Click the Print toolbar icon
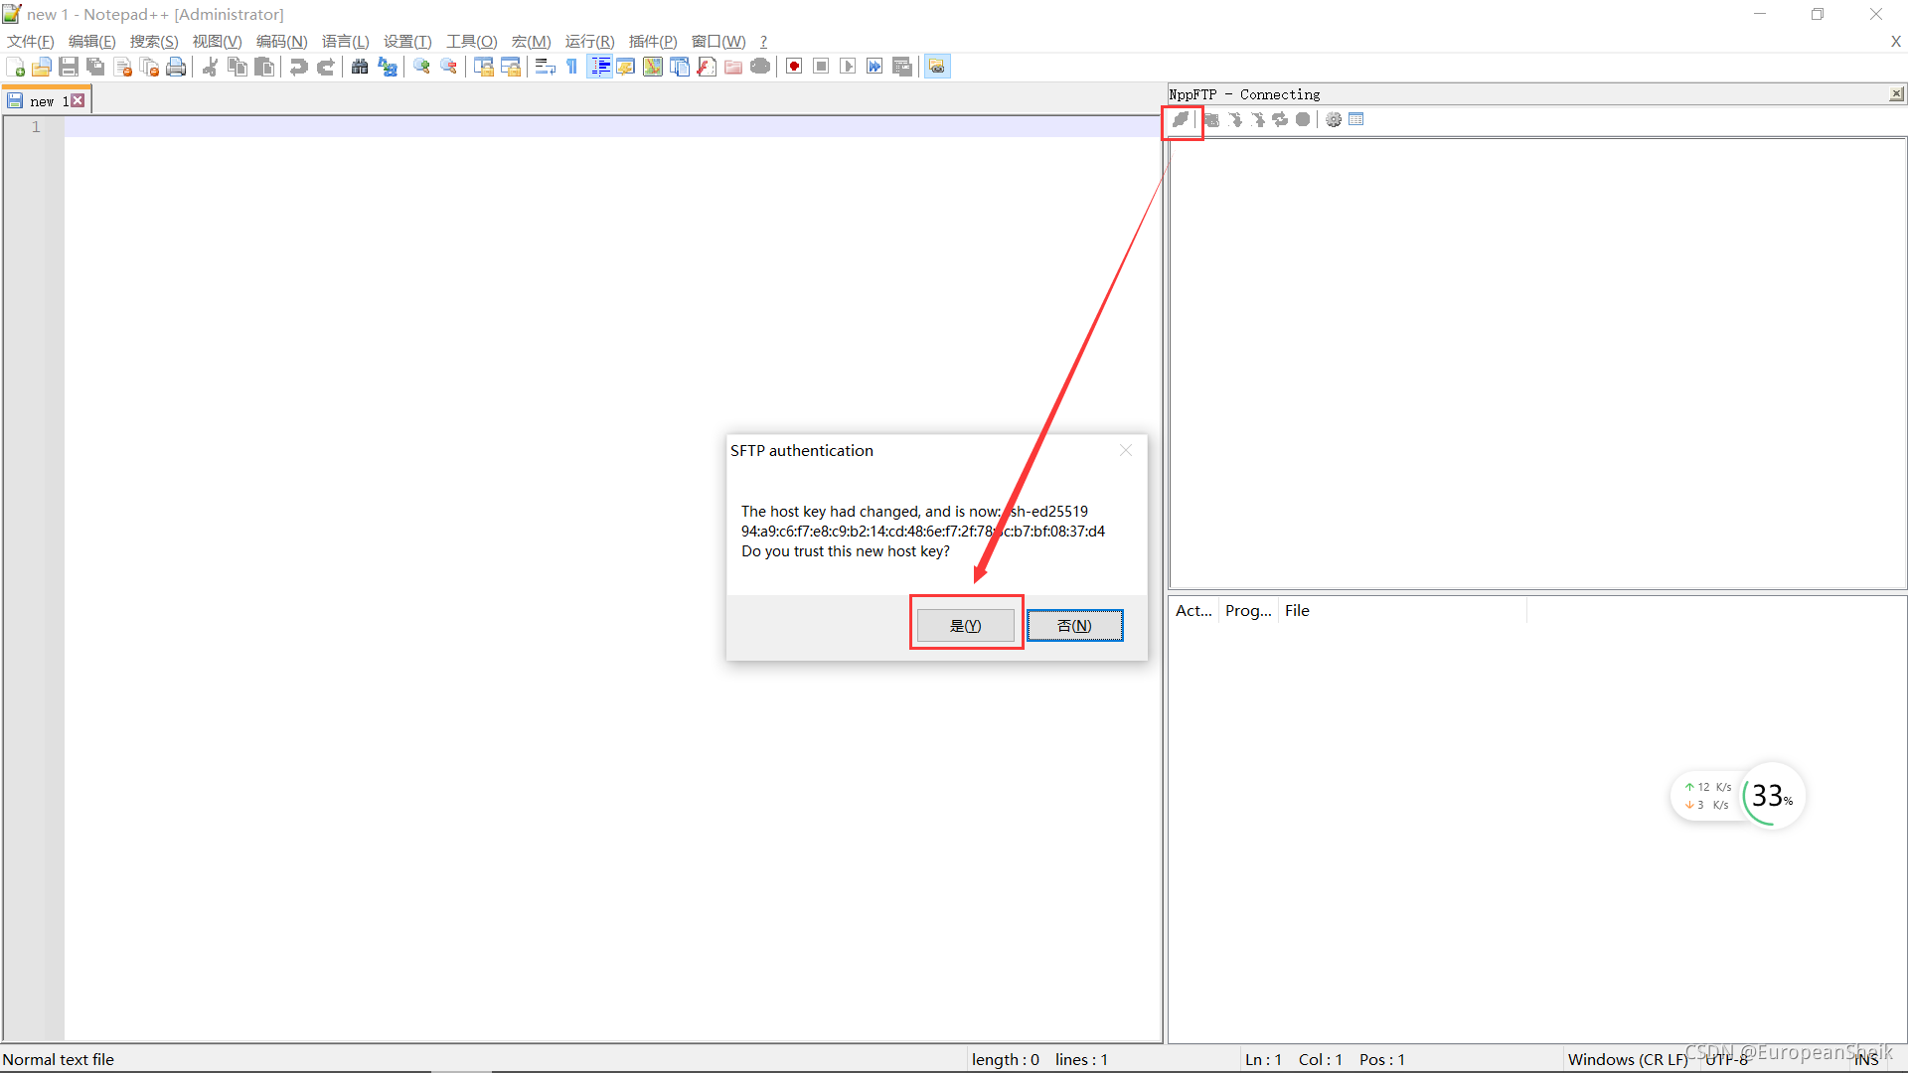The image size is (1908, 1073). (x=176, y=67)
